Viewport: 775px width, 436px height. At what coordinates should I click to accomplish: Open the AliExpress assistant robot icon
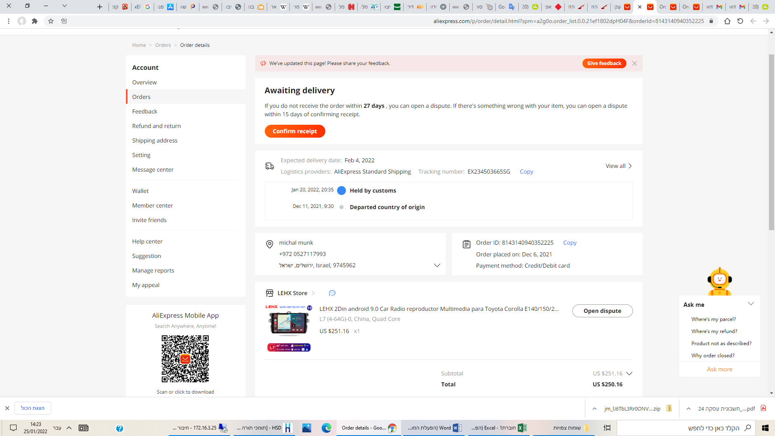tap(719, 281)
